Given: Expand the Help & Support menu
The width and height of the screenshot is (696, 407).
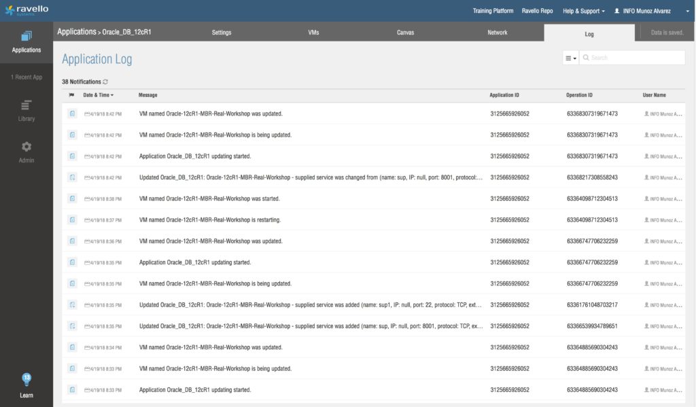Looking at the screenshot, I should click(x=584, y=11).
